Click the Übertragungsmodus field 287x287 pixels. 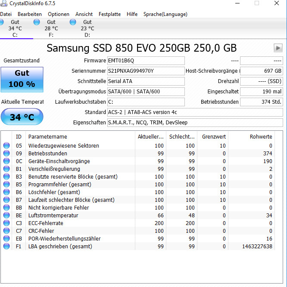point(146,92)
